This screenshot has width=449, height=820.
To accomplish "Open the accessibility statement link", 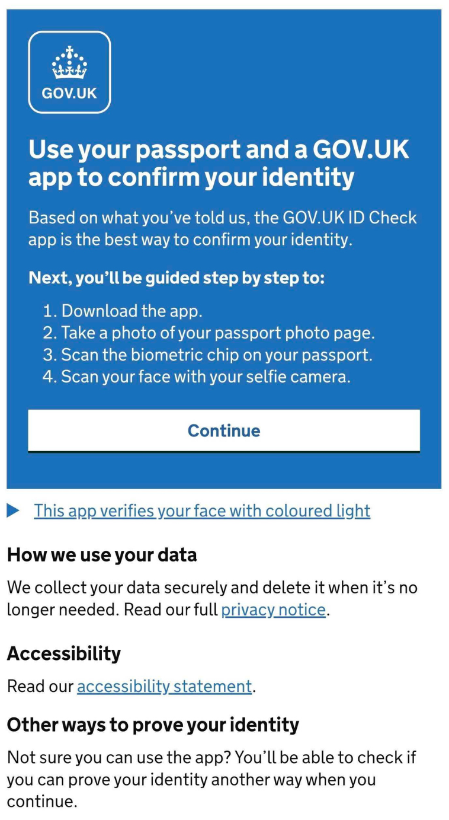I will (x=164, y=686).
